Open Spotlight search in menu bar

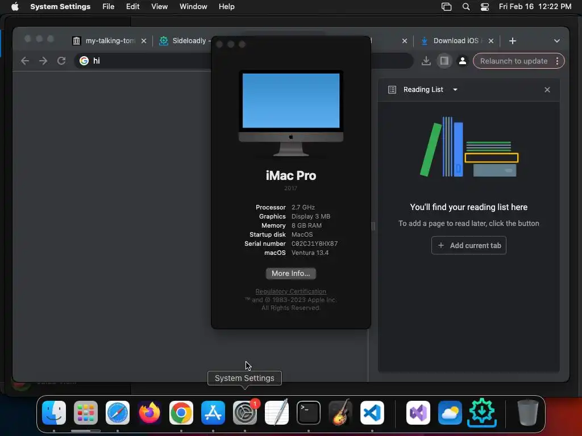pyautogui.click(x=466, y=7)
